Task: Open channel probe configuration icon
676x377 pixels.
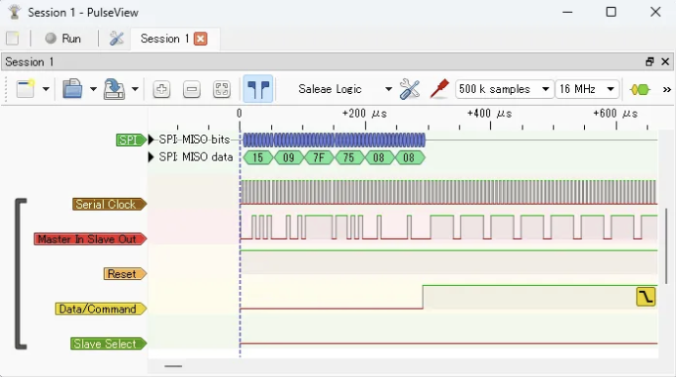Action: 439,89
